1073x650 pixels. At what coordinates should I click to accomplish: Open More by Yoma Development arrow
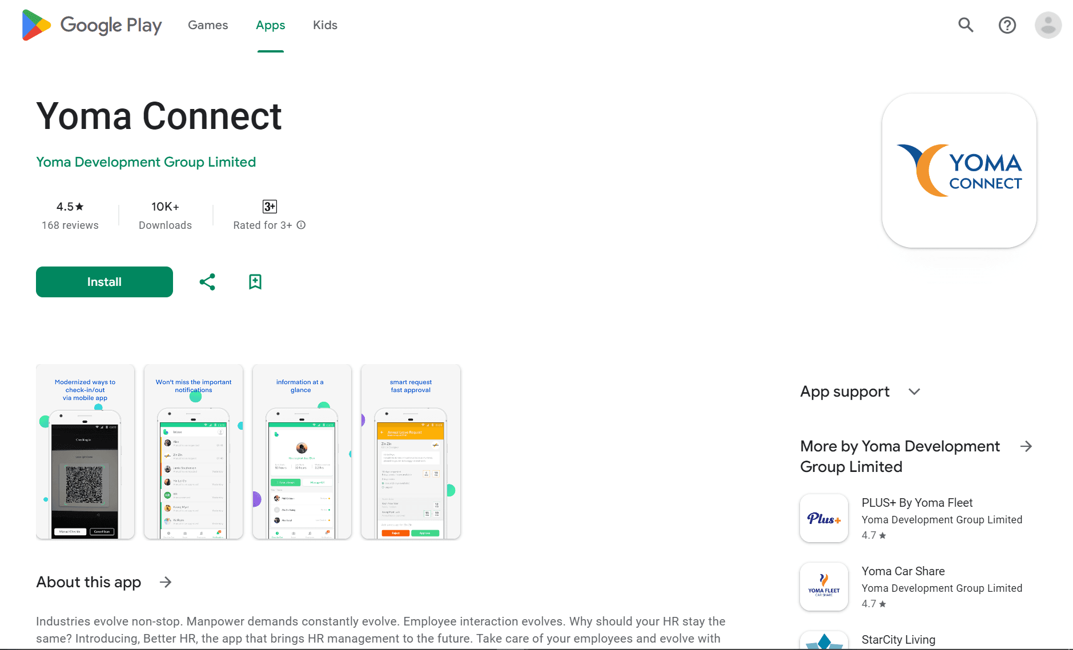tap(1026, 446)
